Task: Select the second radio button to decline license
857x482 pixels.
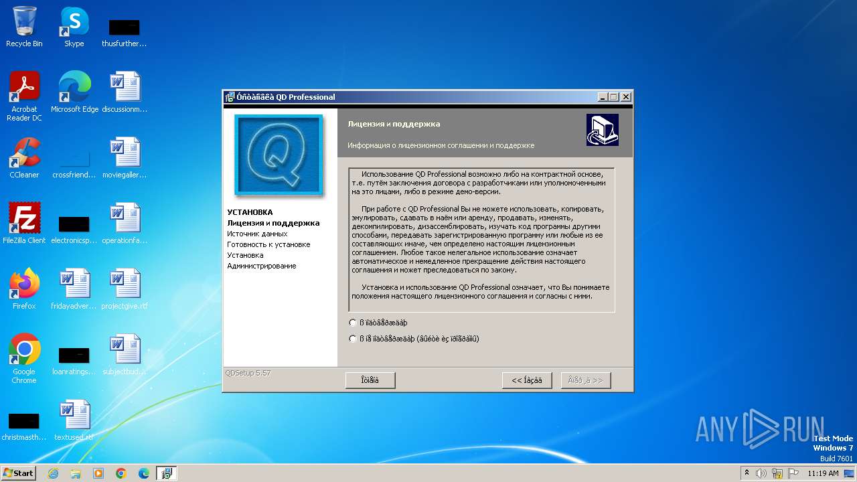Action: 353,339
